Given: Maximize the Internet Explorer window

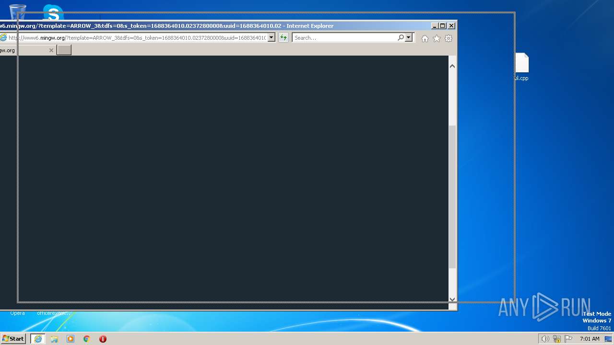Looking at the screenshot, I should pyautogui.click(x=443, y=26).
